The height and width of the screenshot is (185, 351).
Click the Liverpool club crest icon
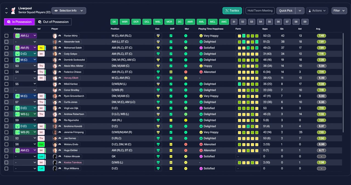pyautogui.click(x=13, y=11)
